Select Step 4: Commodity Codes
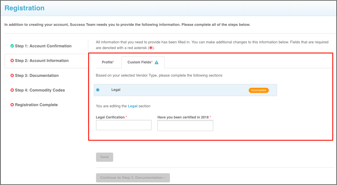The height and width of the screenshot is (185, 337). point(40,90)
